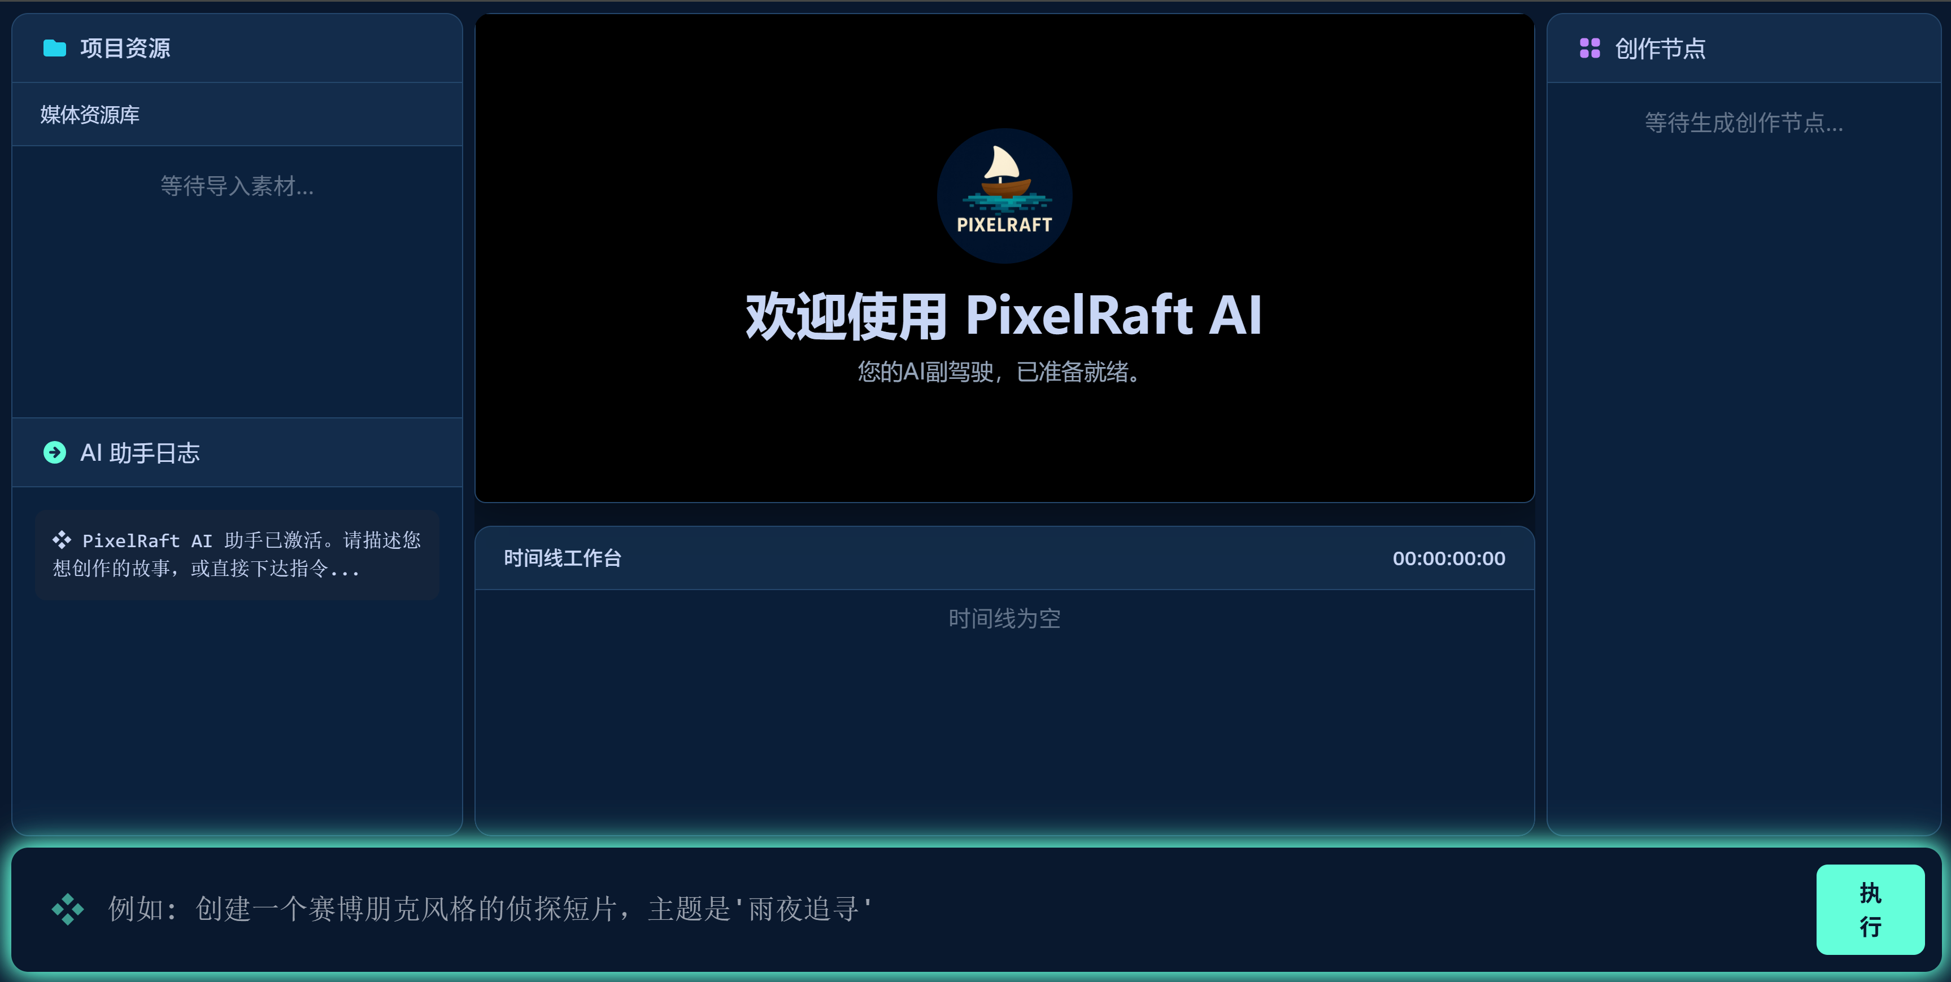This screenshot has width=1951, height=982.
Task: Click the purple grid icon beside 创作节点
Action: (x=1589, y=47)
